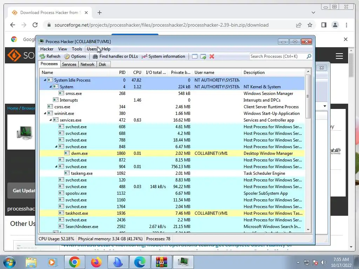This screenshot has height=269, width=359.
Task: Click the volume speaker tray icon
Action: [x=324, y=262]
